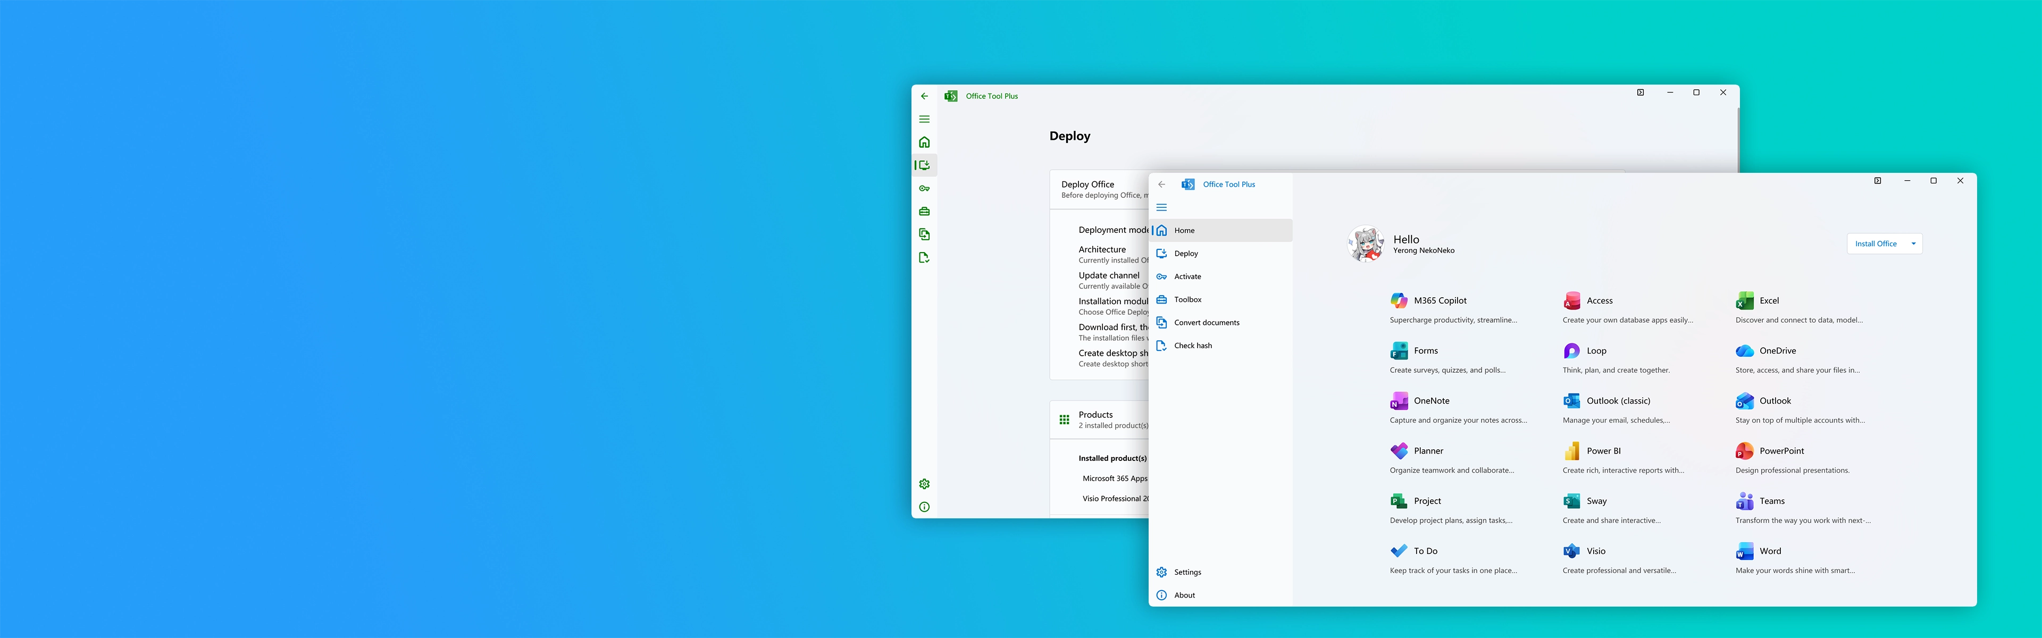Viewport: 2042px width, 638px height.
Task: Expand hamburger menu in back window
Action: pos(924,119)
